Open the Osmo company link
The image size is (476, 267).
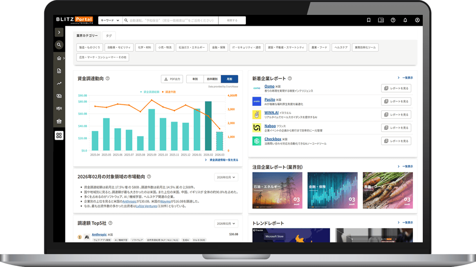269,86
